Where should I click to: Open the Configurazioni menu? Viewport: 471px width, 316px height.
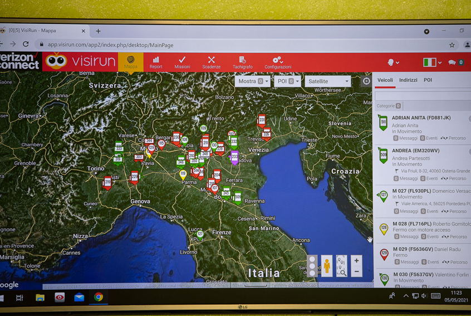(277, 62)
